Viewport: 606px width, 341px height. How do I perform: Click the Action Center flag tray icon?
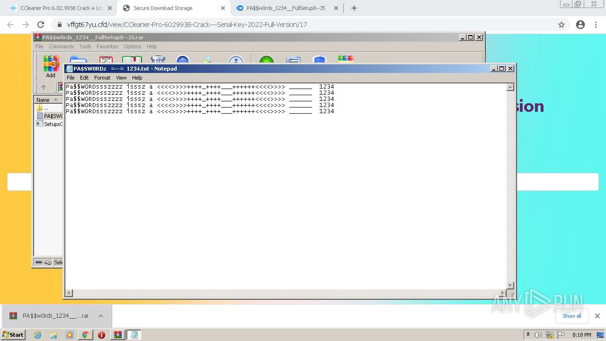point(561,335)
